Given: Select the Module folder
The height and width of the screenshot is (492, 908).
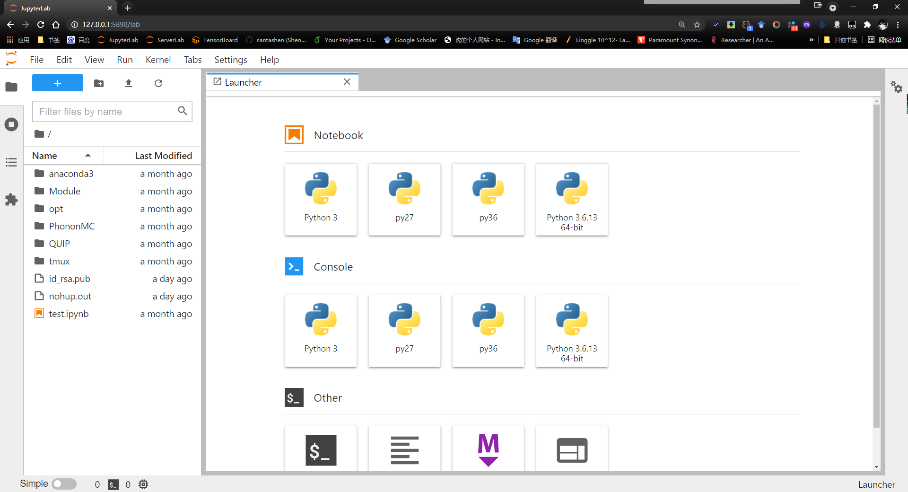Looking at the screenshot, I should point(113,191).
